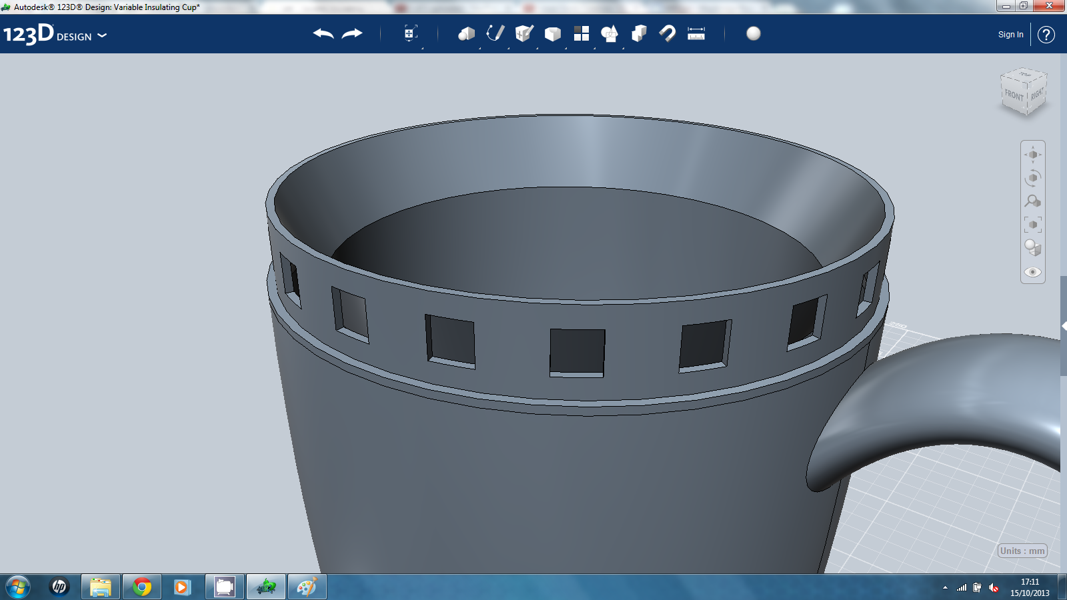Open the Modify tool
The image size is (1067, 600).
tap(552, 35)
